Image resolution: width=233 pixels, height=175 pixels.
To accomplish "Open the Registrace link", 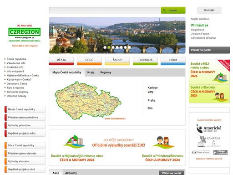I will 198,30.
